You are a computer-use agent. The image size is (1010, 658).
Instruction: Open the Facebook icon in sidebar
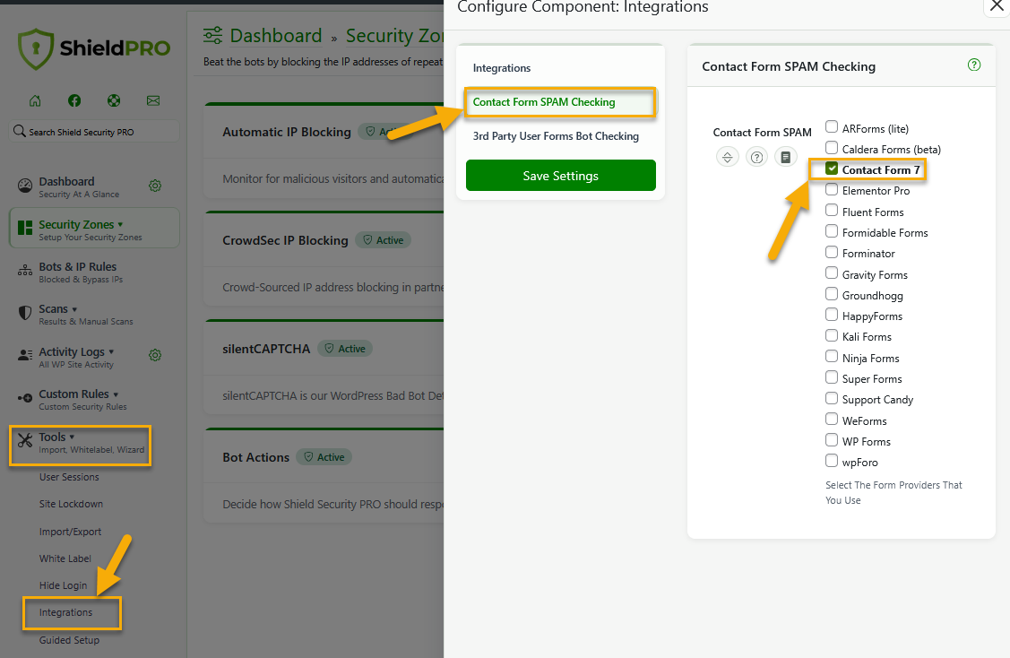(74, 100)
